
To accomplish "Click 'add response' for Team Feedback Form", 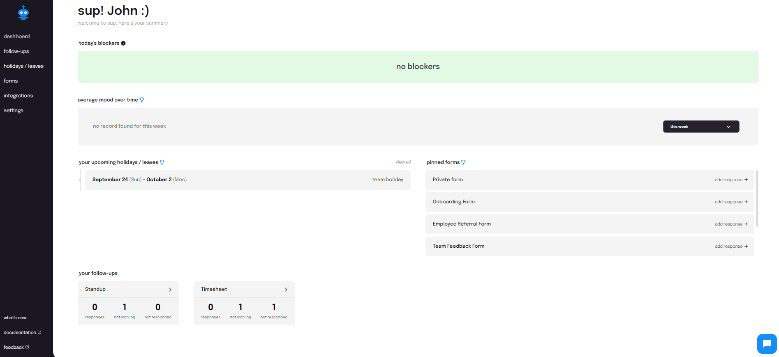I will coord(728,246).
